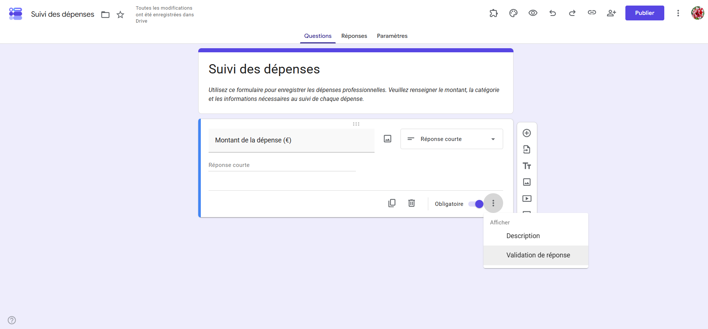Add a title and description block

pos(527,166)
